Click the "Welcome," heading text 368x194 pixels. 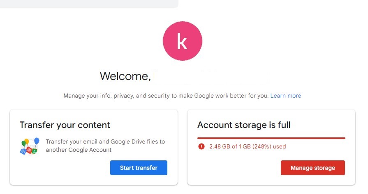tap(125, 76)
